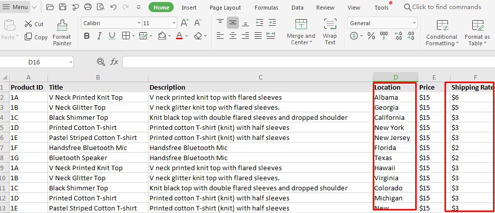Align text to top of cell
Viewport: 495px width, 213px height.
click(x=220, y=23)
